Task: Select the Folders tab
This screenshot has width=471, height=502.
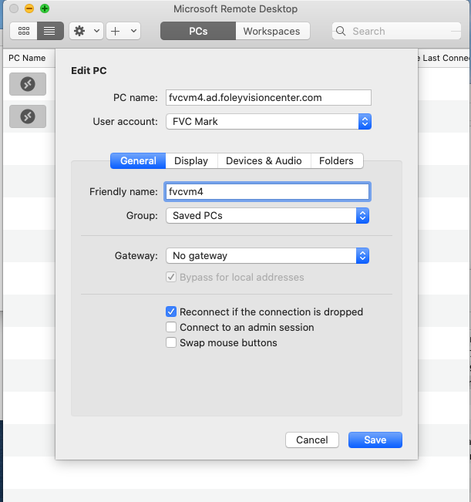Action: 337,160
